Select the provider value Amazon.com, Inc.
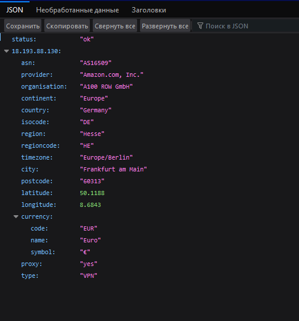Screen dimensions: 299x321 pos(112,75)
